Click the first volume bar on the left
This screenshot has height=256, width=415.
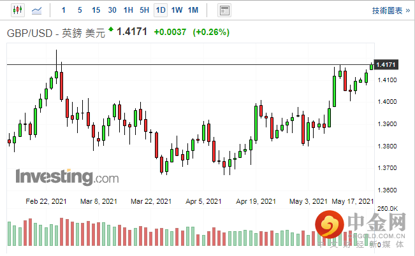click(10, 234)
